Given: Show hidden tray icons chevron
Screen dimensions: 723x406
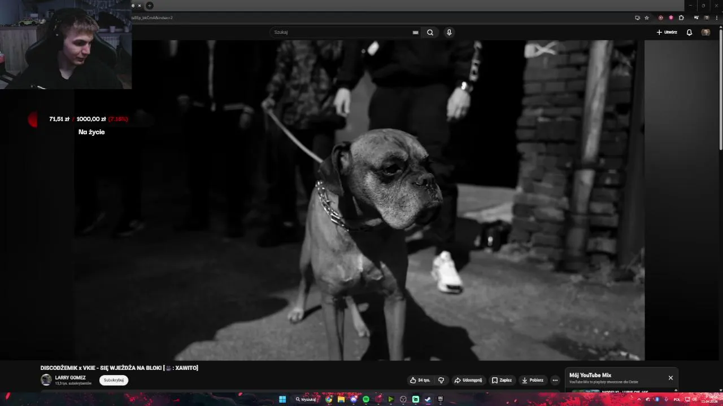Looking at the screenshot, I should [640, 399].
